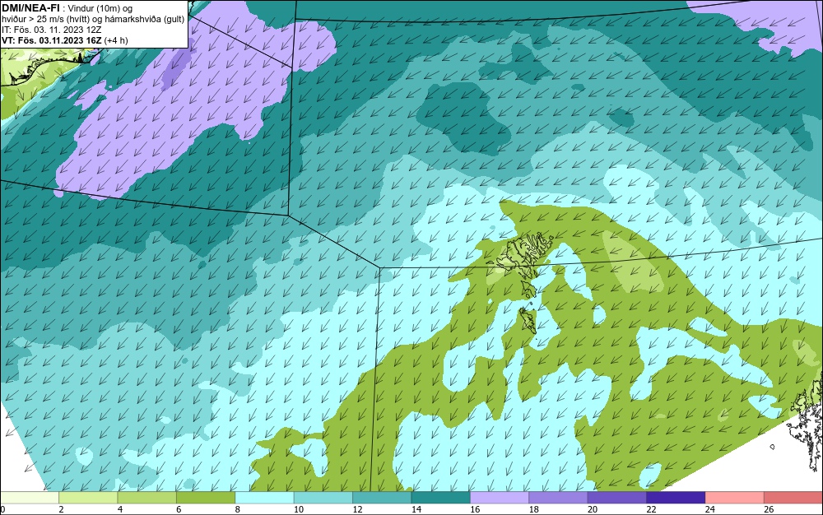Click the 18–20 m/s purple legend swatch
The image size is (823, 515).
[559, 498]
